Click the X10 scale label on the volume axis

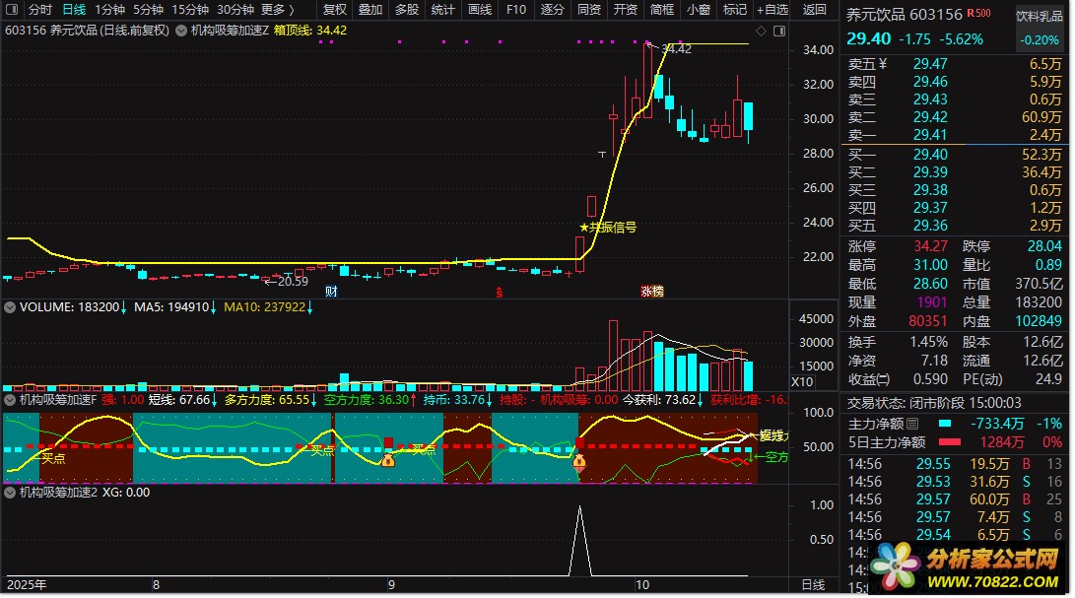[802, 382]
